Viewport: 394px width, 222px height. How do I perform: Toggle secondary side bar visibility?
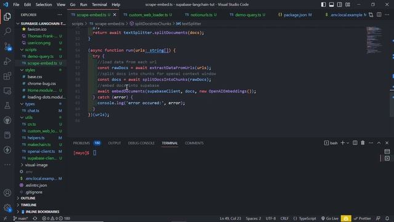point(339,4)
